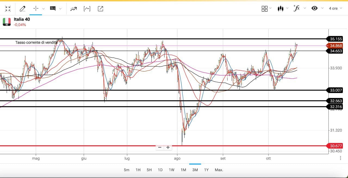Image resolution: width=348 pixels, height=178 pixels.
Task: Open the fx indicators menu
Action: click(297, 8)
